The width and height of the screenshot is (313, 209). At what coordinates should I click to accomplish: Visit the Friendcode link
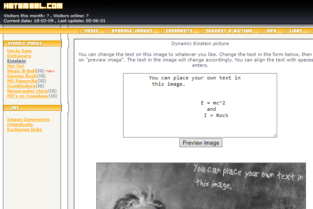20,125
